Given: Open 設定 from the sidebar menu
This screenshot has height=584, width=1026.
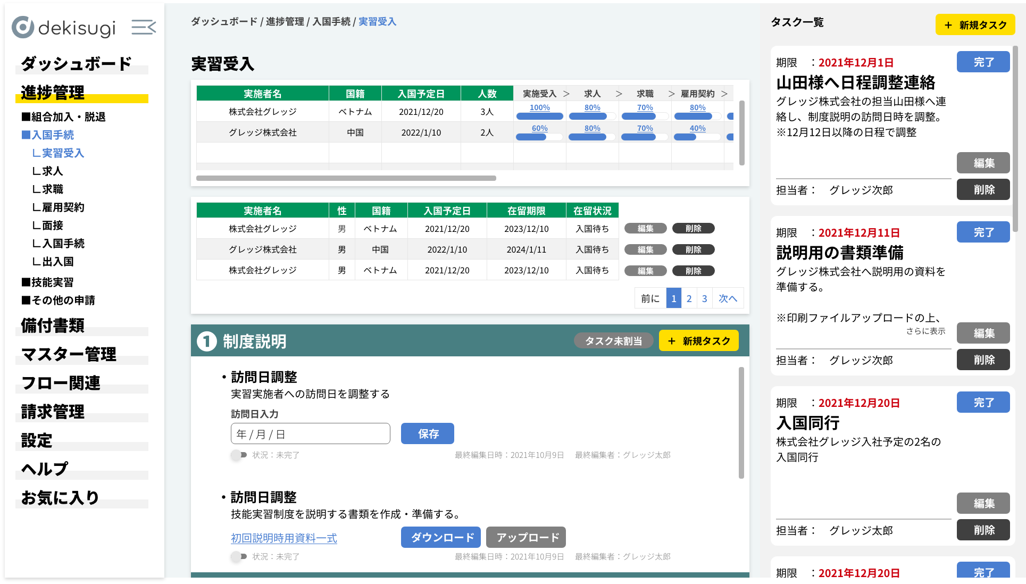Looking at the screenshot, I should [x=36, y=440].
